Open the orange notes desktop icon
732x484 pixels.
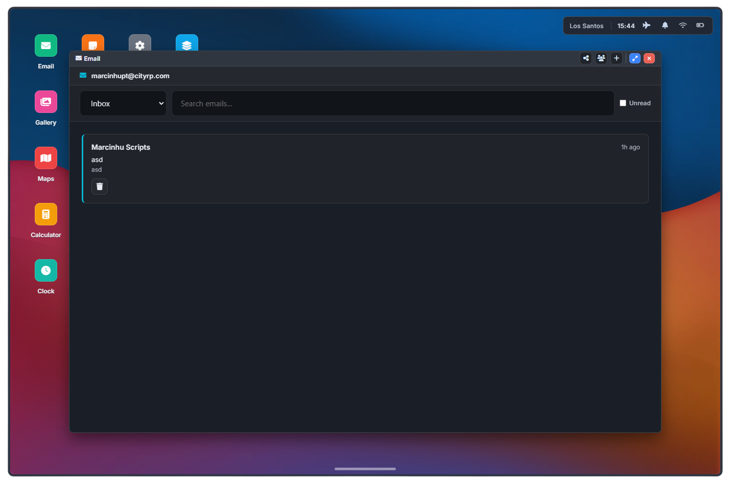(x=93, y=43)
